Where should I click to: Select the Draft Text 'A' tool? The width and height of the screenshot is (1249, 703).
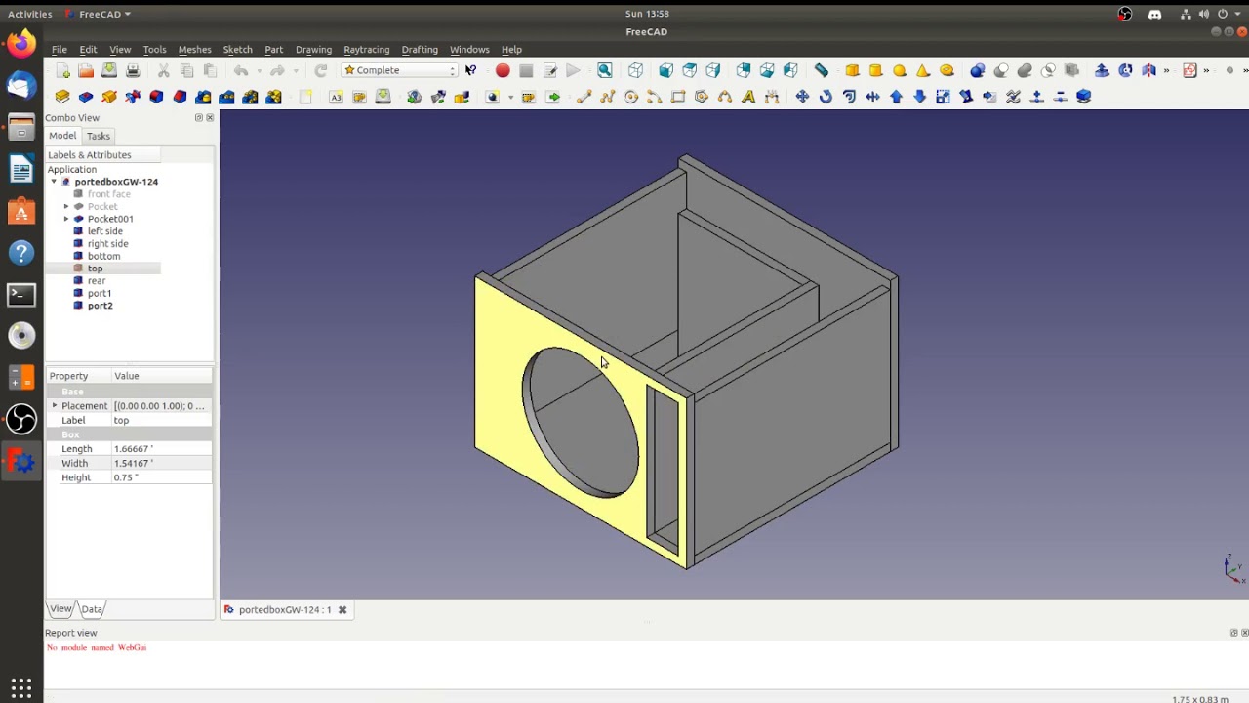click(x=748, y=97)
